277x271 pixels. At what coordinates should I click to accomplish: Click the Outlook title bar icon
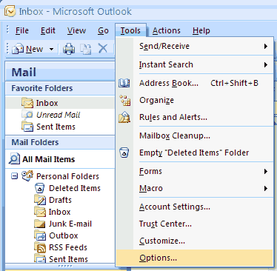tap(10, 11)
